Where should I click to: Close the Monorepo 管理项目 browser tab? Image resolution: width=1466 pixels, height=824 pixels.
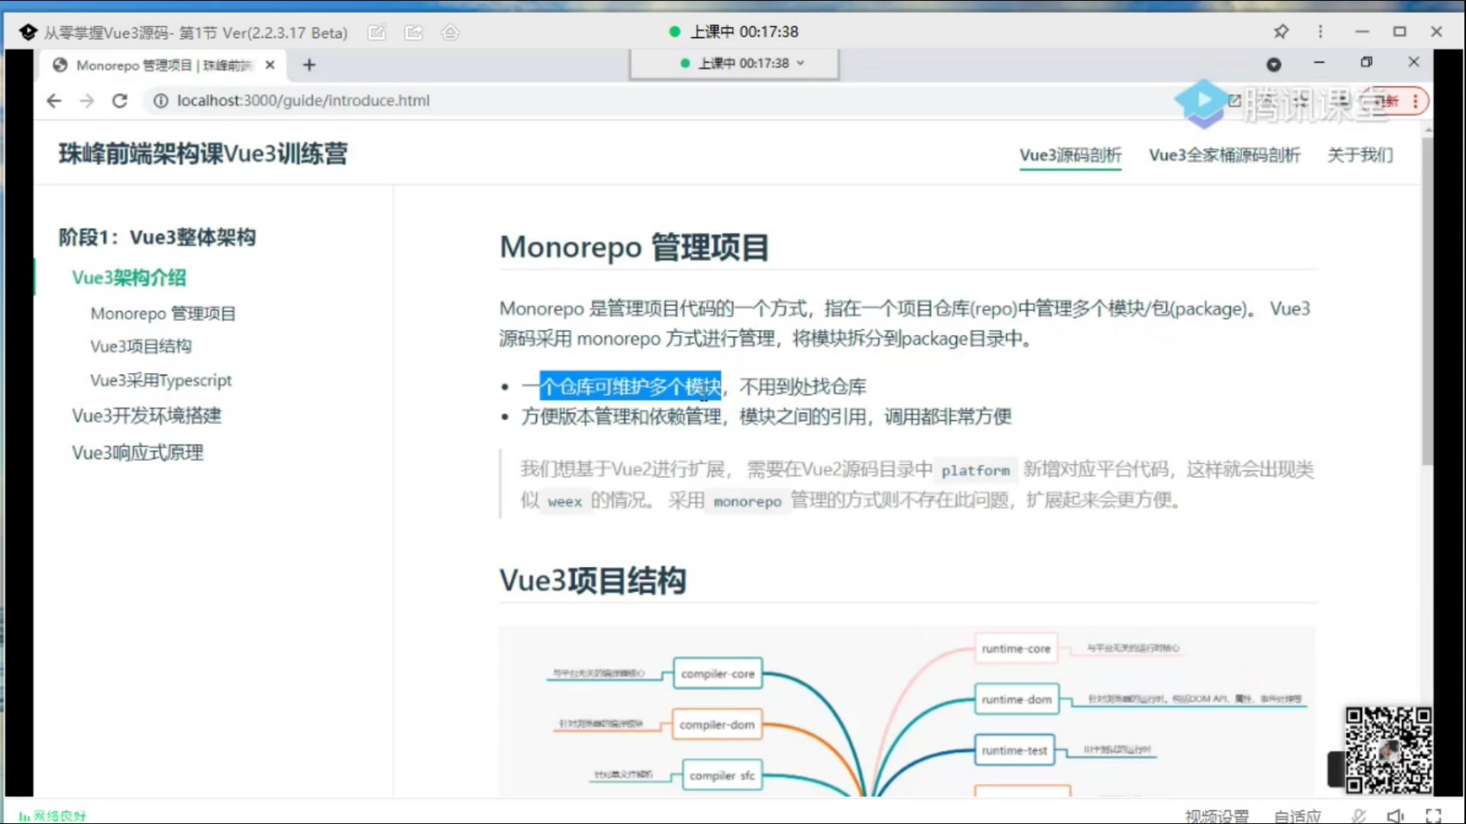pos(270,65)
